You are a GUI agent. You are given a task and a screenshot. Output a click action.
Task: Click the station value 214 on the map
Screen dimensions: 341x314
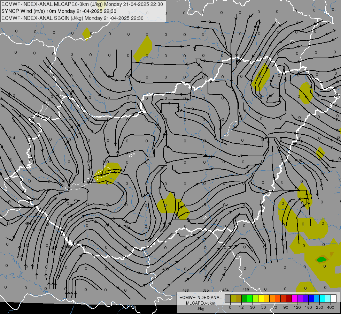pos(12,138)
